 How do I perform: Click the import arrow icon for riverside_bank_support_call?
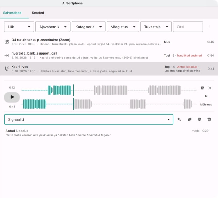7,55
